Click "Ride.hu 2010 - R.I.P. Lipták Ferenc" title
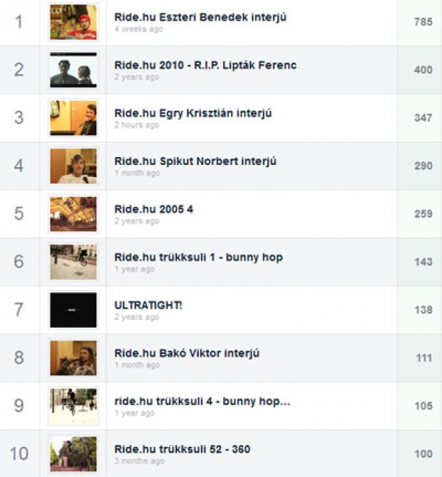Viewport: 442px width, 477px height. 205,65
